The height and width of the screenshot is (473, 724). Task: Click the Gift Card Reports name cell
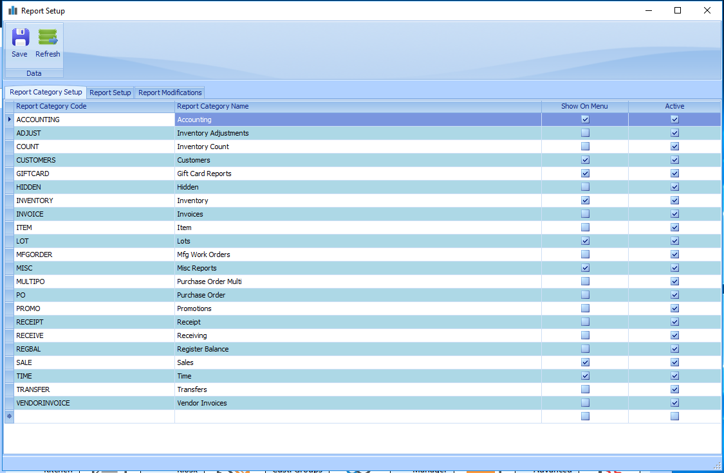click(x=205, y=174)
